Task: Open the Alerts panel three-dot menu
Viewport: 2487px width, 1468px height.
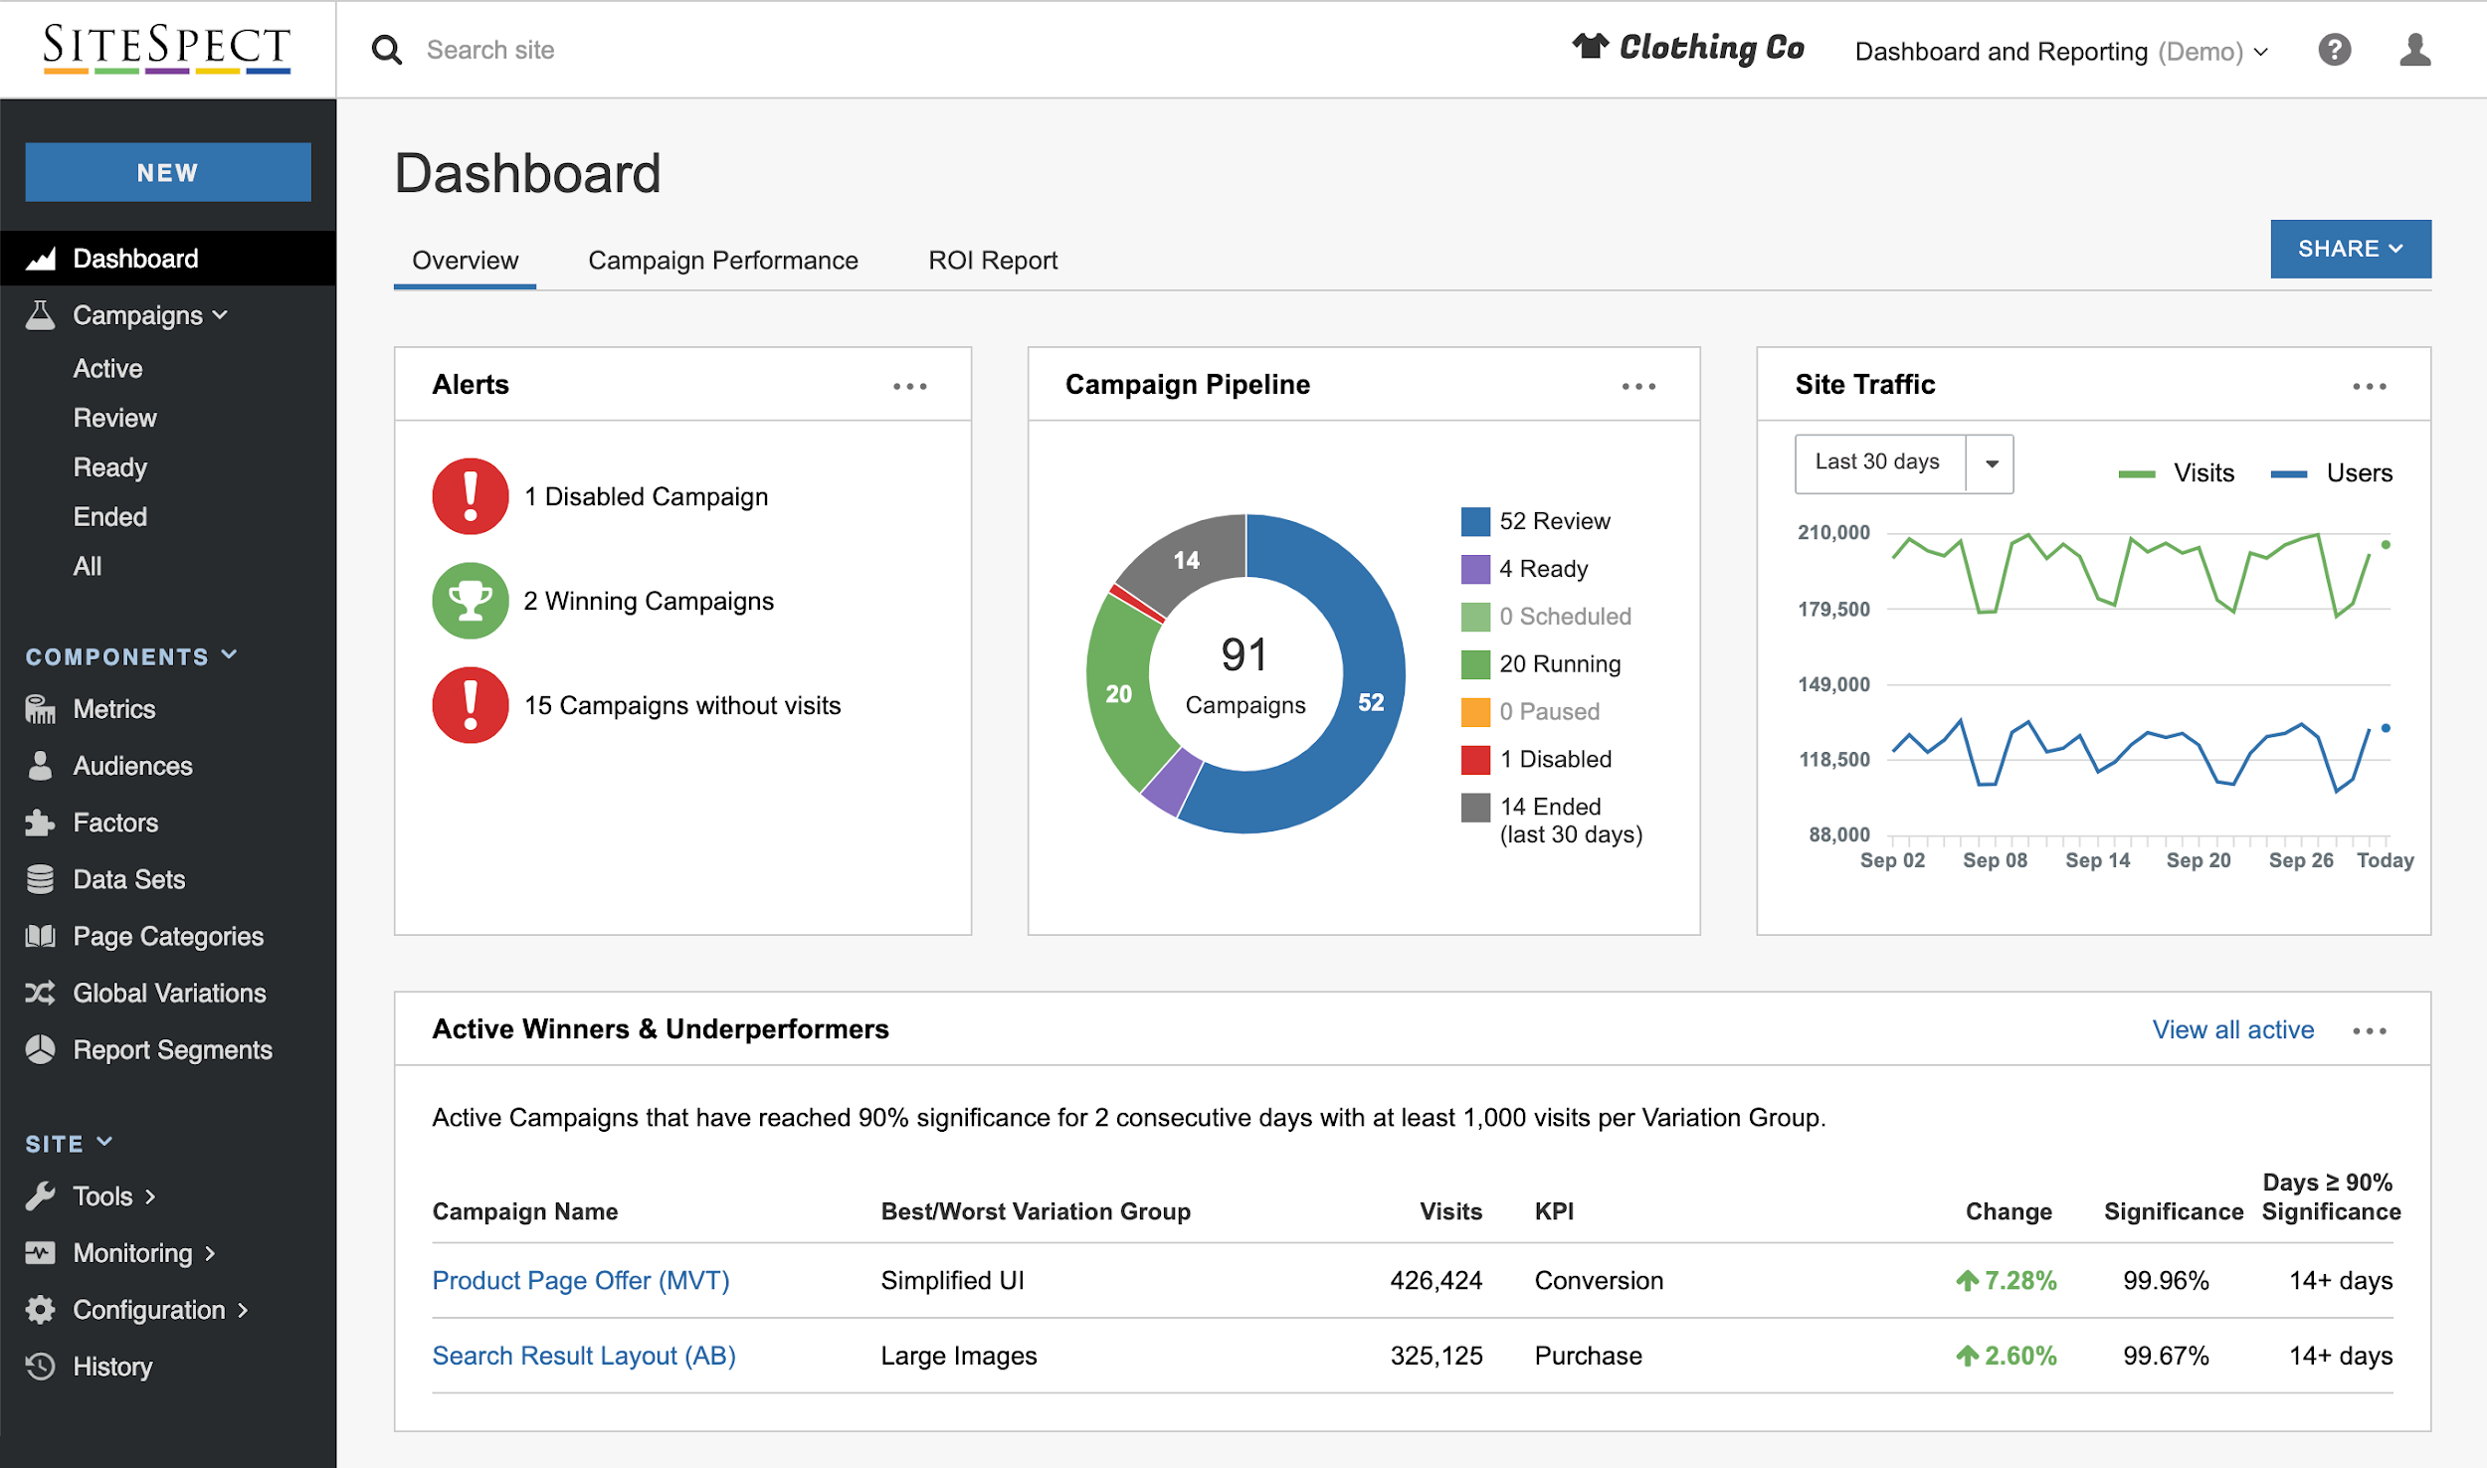Action: (909, 386)
